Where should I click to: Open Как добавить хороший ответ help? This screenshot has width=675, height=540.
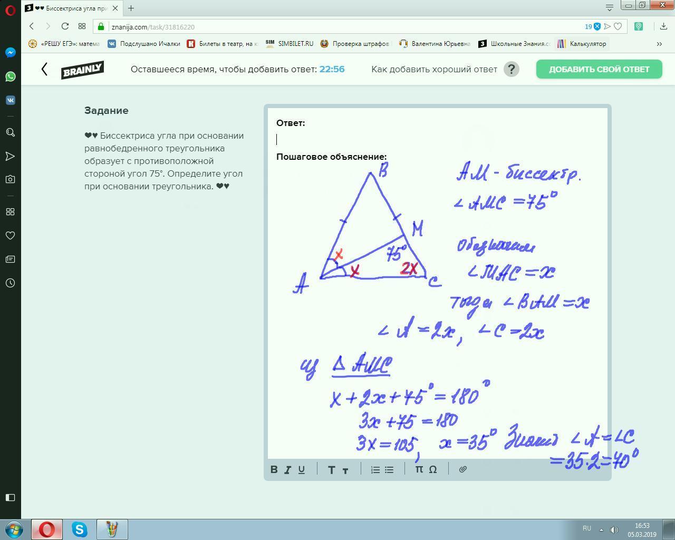[434, 69]
